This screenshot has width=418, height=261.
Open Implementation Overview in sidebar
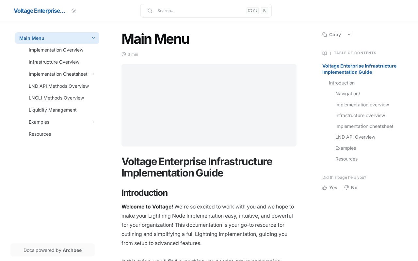(x=56, y=50)
